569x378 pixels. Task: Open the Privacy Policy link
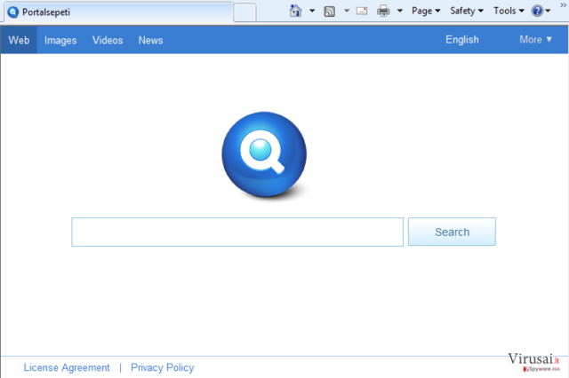(x=162, y=367)
